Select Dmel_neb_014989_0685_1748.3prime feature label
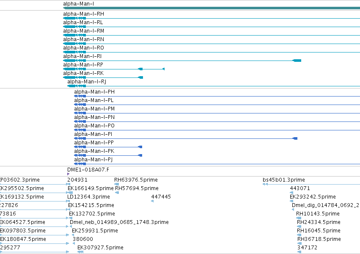This screenshot has width=360, height=254. click(119, 222)
